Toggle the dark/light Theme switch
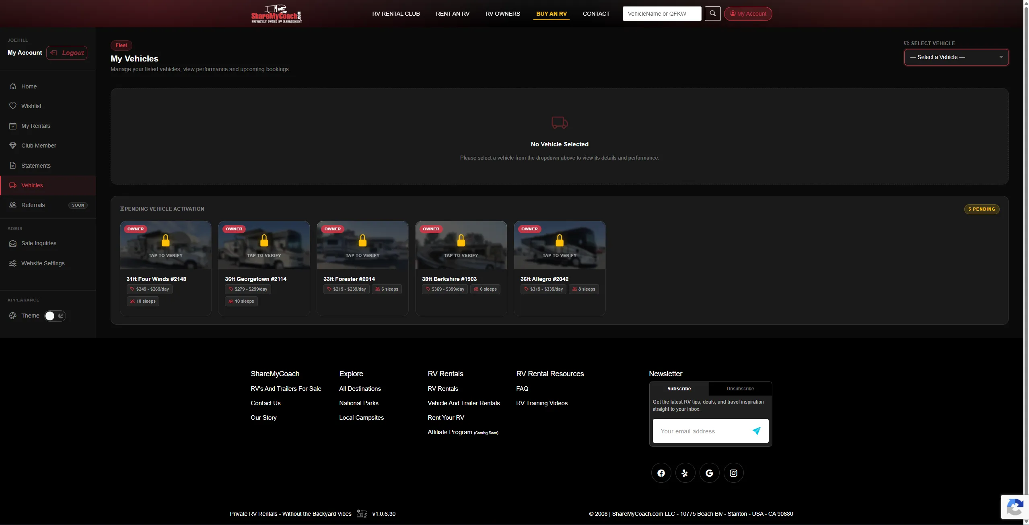This screenshot has width=1029, height=525. pyautogui.click(x=55, y=316)
